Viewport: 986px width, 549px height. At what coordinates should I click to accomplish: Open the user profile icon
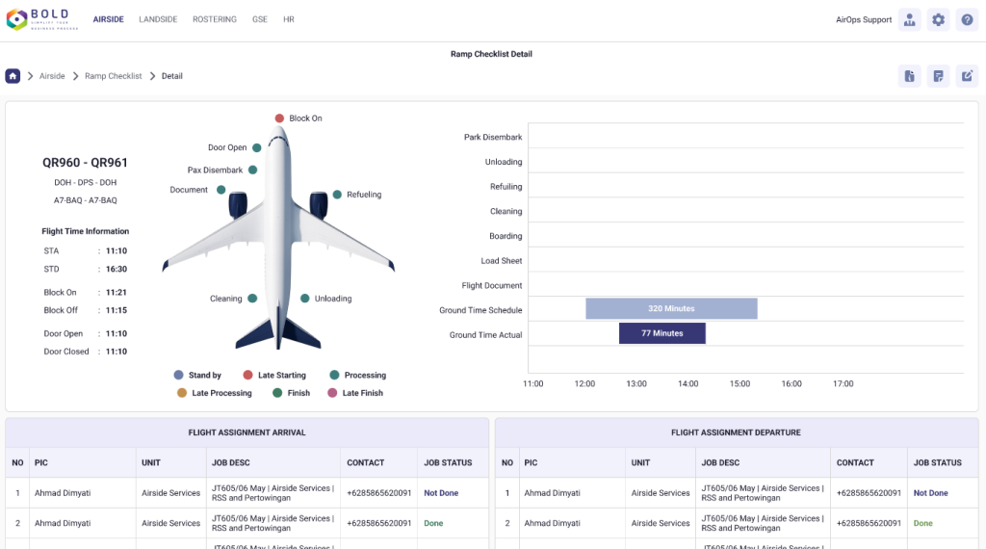[x=909, y=20]
